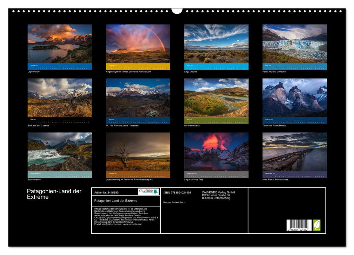
Task: Click the caption 'Blick auf die "Cuernos"'
Action: pyautogui.click(x=39, y=125)
